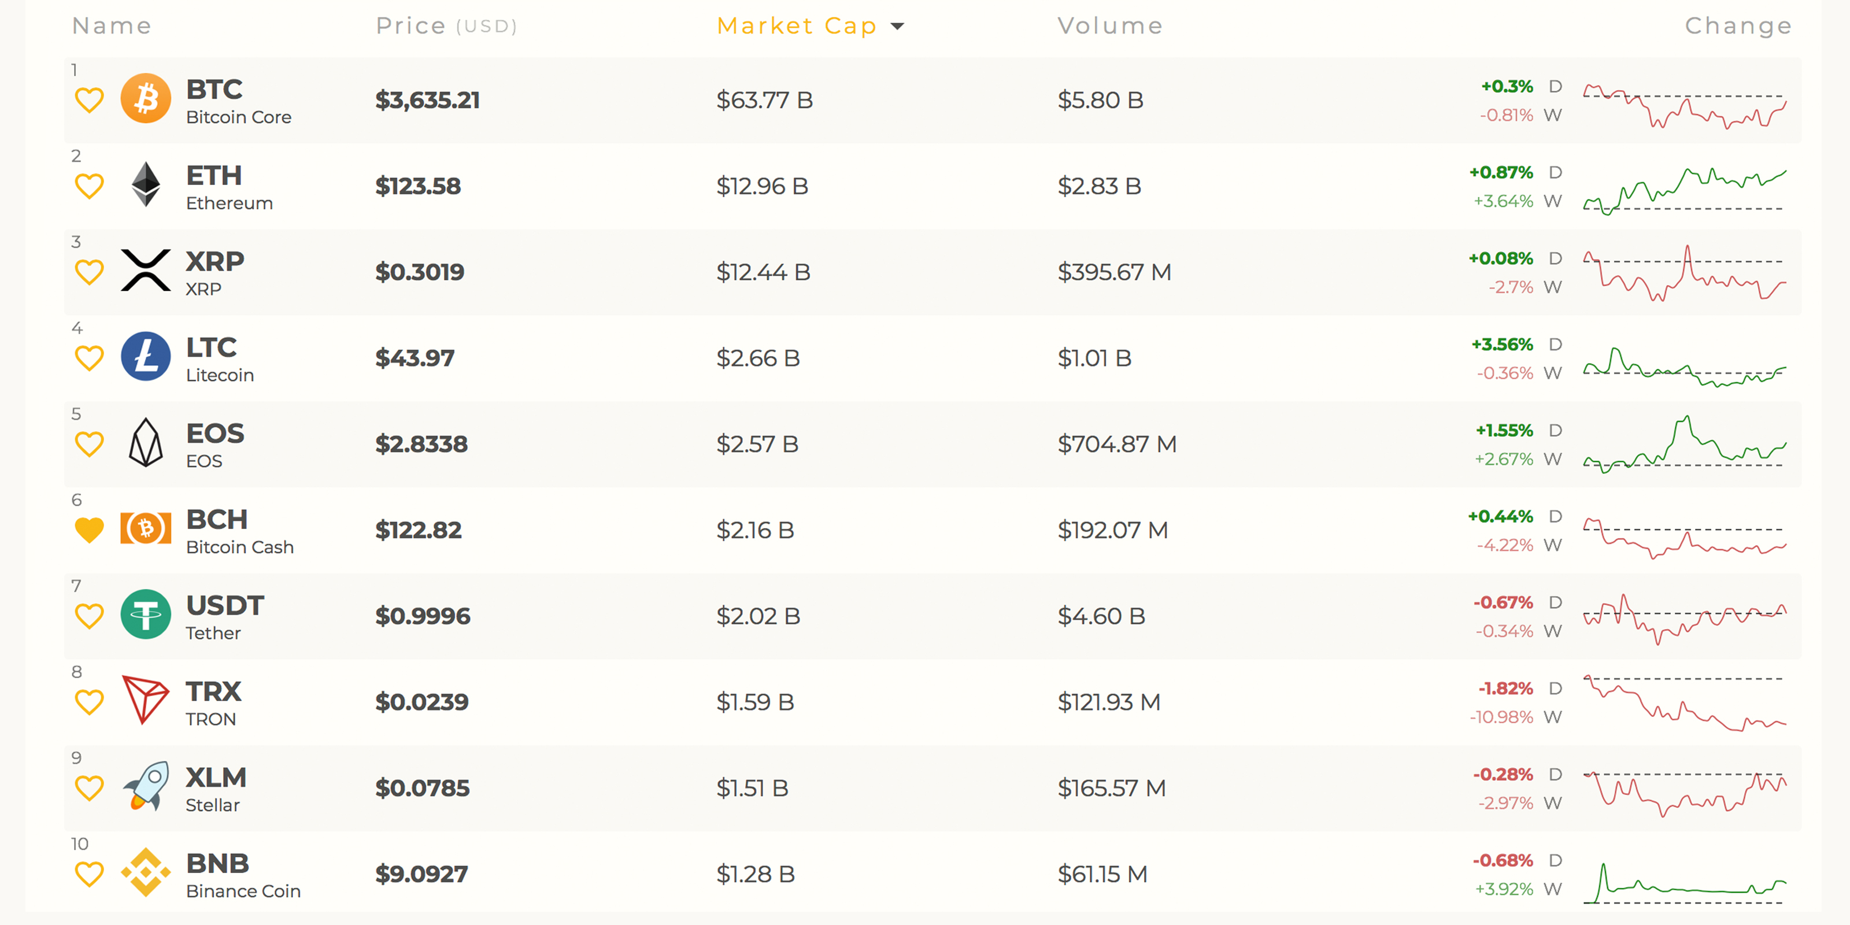This screenshot has width=1850, height=925.
Task: Click the Binance Coin yellow logo
Action: pos(146,872)
